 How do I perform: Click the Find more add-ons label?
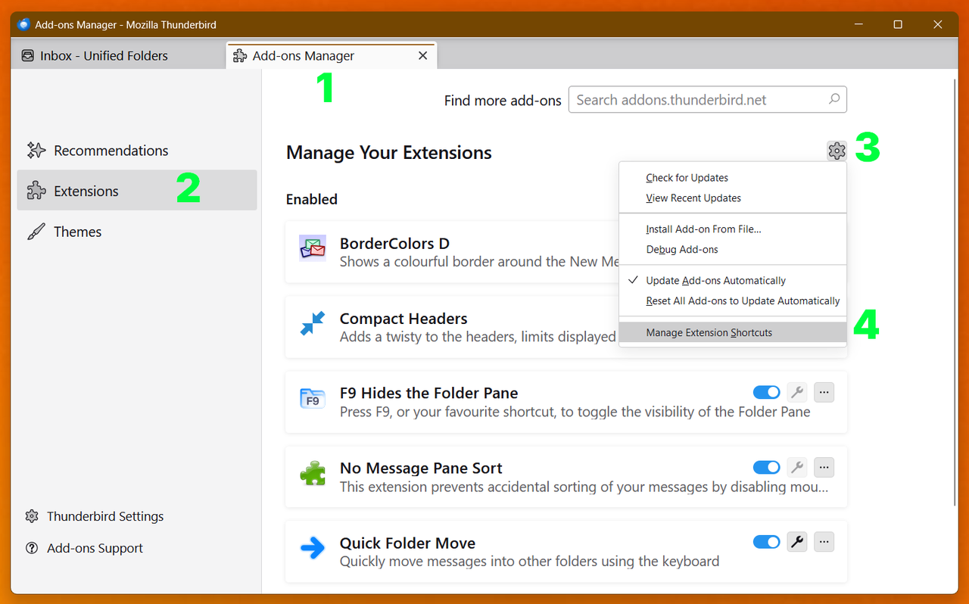point(503,100)
